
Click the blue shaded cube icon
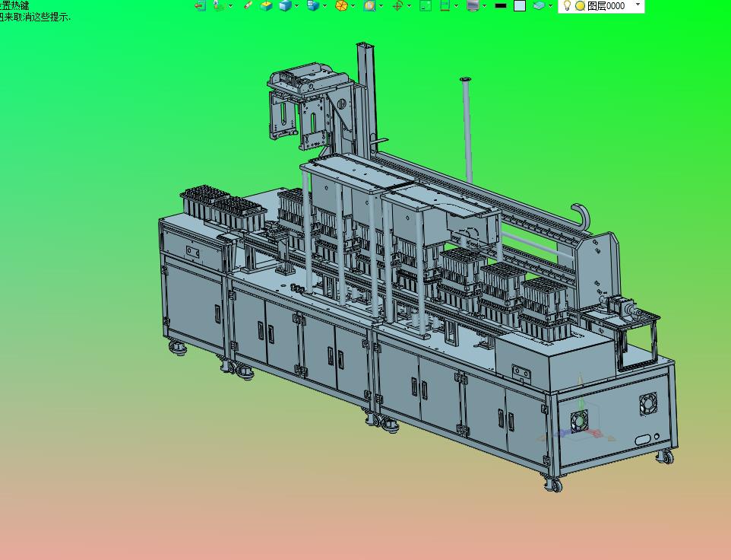pyautogui.click(x=285, y=5)
